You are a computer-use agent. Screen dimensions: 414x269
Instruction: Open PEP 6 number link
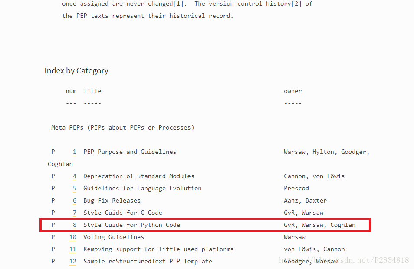coord(75,200)
